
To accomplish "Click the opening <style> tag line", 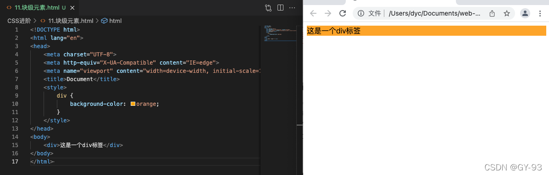I will (x=55, y=87).
